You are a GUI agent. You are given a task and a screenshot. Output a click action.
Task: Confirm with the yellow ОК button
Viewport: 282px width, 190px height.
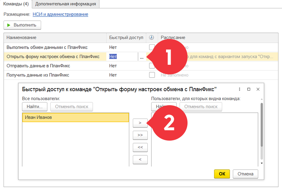click(x=222, y=174)
